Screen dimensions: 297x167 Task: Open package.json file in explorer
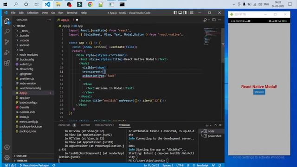click(27, 131)
